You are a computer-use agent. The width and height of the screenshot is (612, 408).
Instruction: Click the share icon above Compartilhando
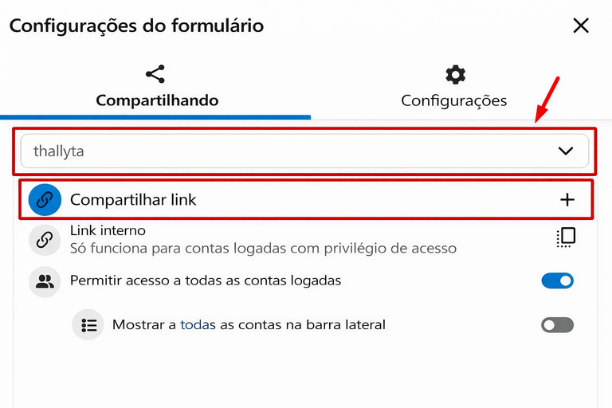coord(156,75)
